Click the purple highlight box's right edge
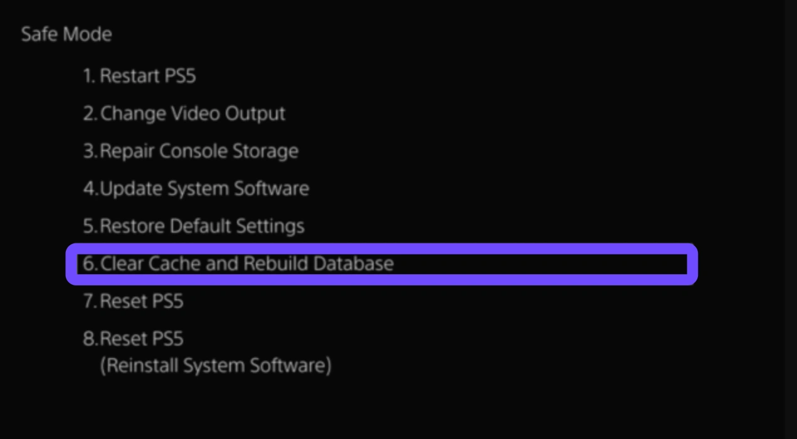Image resolution: width=797 pixels, height=439 pixels. [x=693, y=264]
